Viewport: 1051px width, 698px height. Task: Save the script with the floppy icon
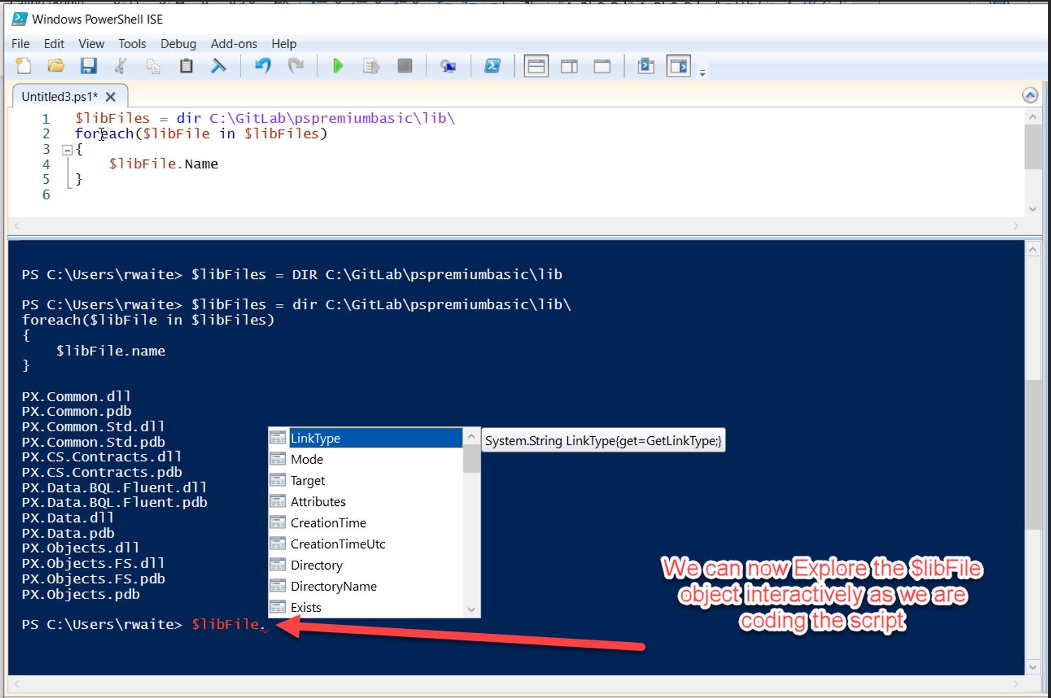tap(89, 66)
